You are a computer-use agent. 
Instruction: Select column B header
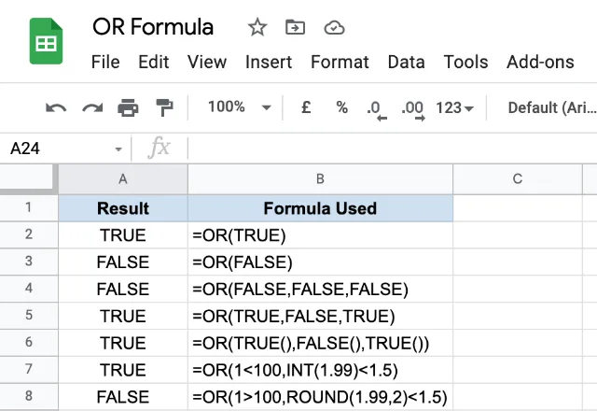pyautogui.click(x=320, y=178)
